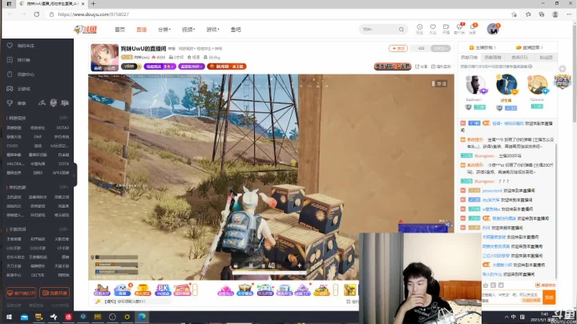Viewport: 577px width, 324px height.
Task: Click the search magnifier icon
Action: pyautogui.click(x=401, y=30)
